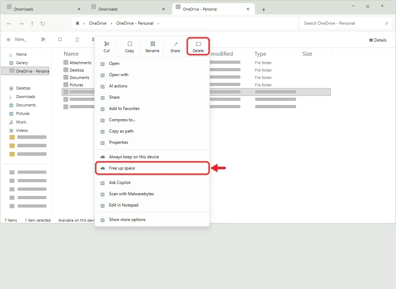This screenshot has width=396, height=289.
Task: Click the Free up space cloud icon
Action: [102, 168]
